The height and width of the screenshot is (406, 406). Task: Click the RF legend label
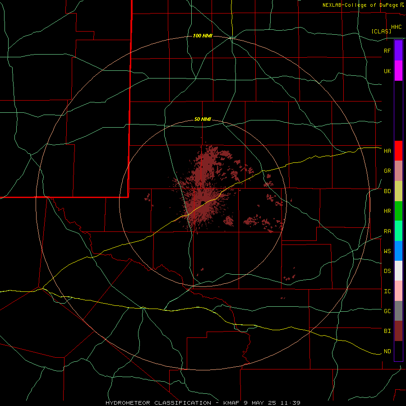pyautogui.click(x=387, y=51)
